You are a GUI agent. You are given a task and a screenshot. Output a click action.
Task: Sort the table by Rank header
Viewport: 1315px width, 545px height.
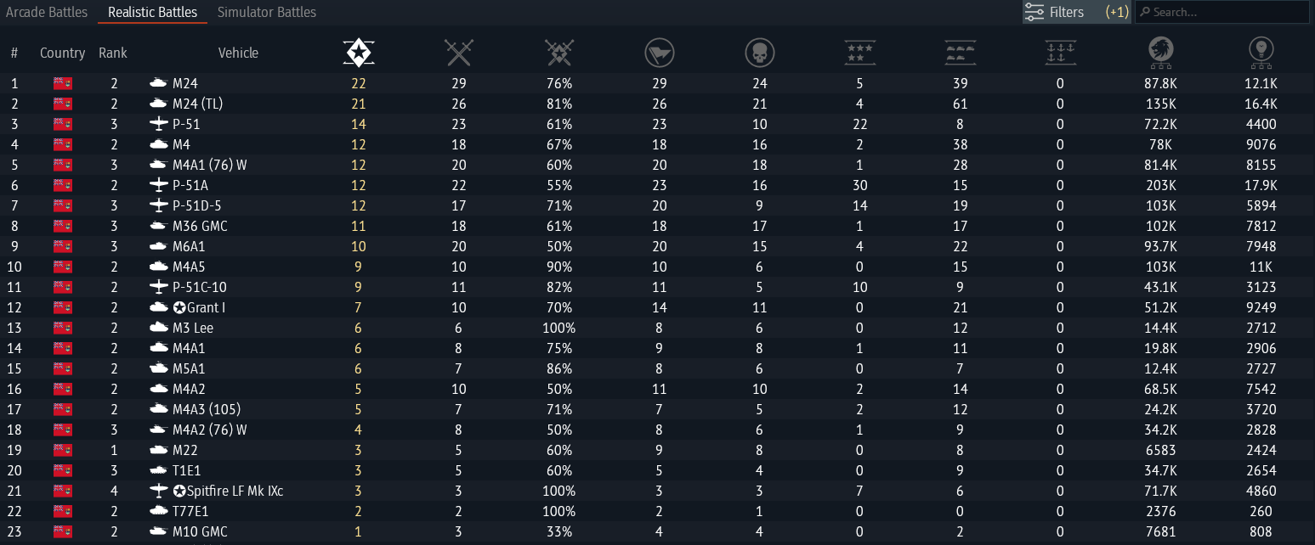tap(112, 53)
